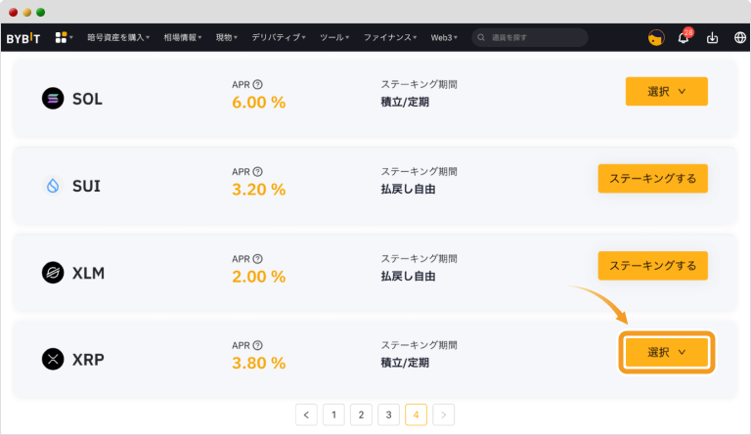The height and width of the screenshot is (435, 751).
Task: Click ステーキングする for XLM
Action: pyautogui.click(x=653, y=266)
